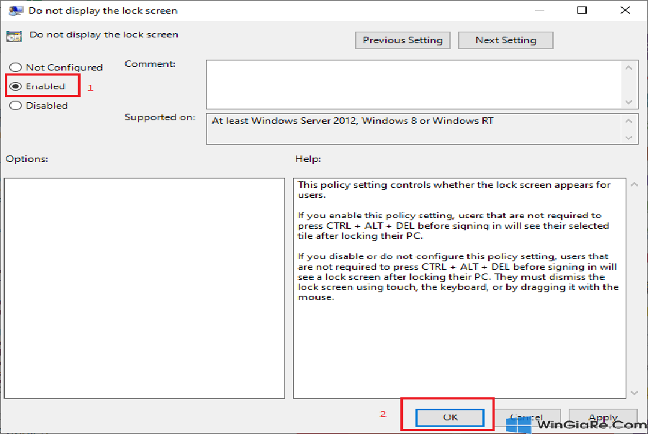Maximize the dialog window

click(x=582, y=10)
